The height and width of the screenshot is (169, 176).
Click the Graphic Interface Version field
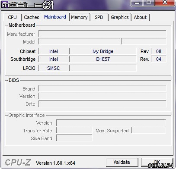coord(111,123)
